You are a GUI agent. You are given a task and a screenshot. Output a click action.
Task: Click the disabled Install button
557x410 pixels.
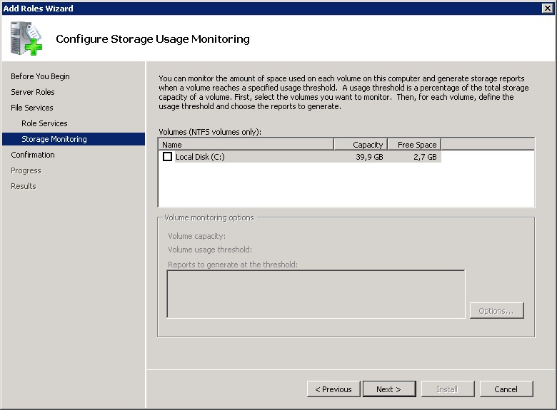click(447, 389)
